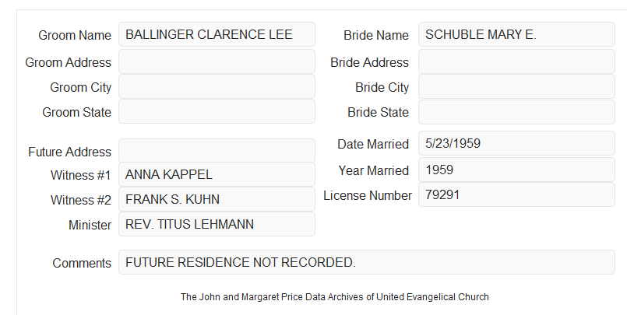Click the Bride Name label
This screenshot has width=627, height=315.
376,35
